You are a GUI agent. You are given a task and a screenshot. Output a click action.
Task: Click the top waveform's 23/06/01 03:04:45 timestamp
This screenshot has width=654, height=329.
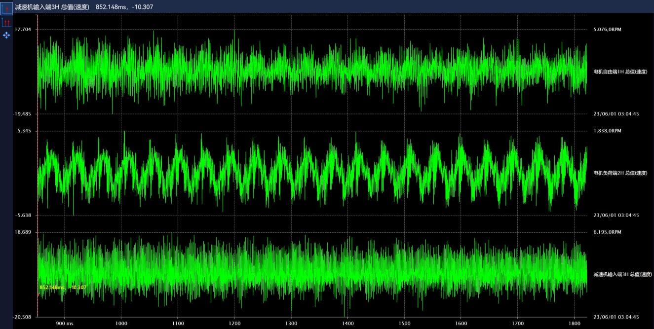[616, 114]
